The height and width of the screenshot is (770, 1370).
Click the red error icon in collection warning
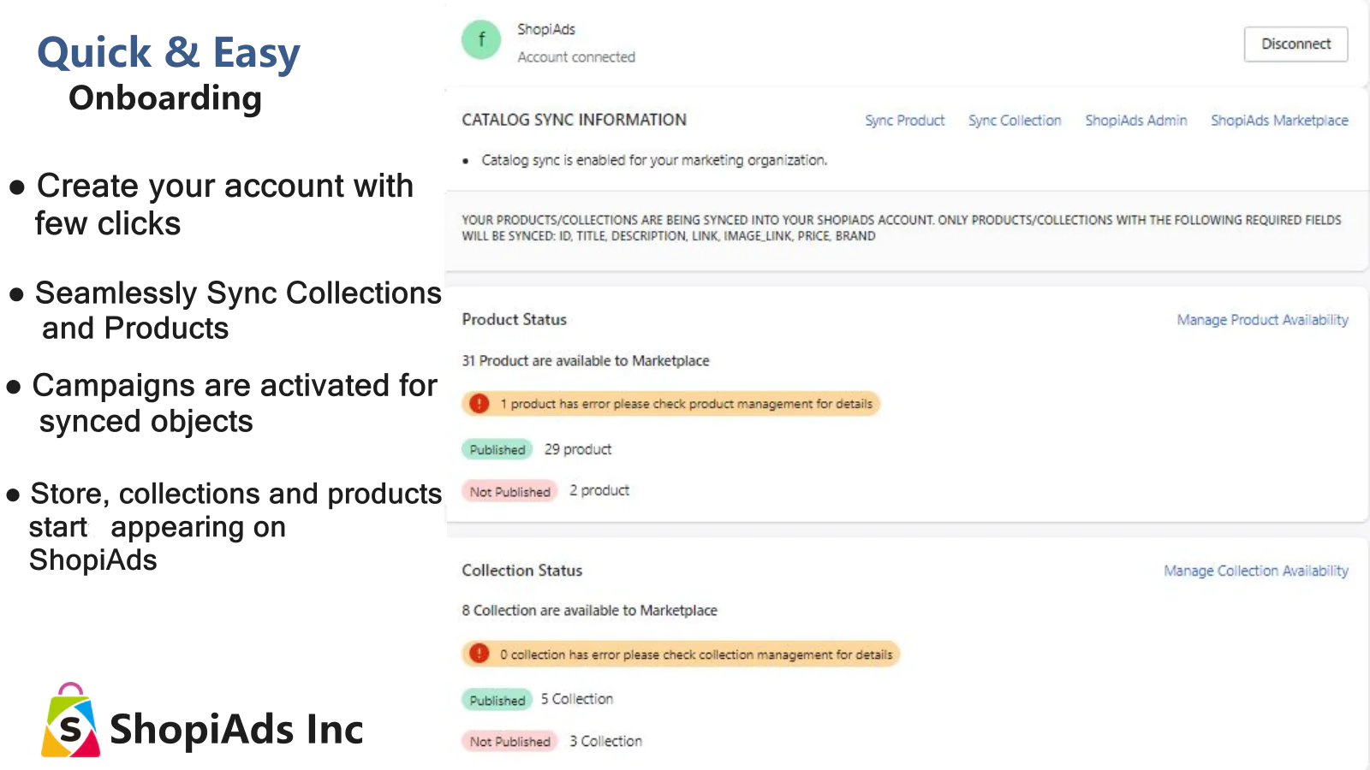(x=479, y=654)
